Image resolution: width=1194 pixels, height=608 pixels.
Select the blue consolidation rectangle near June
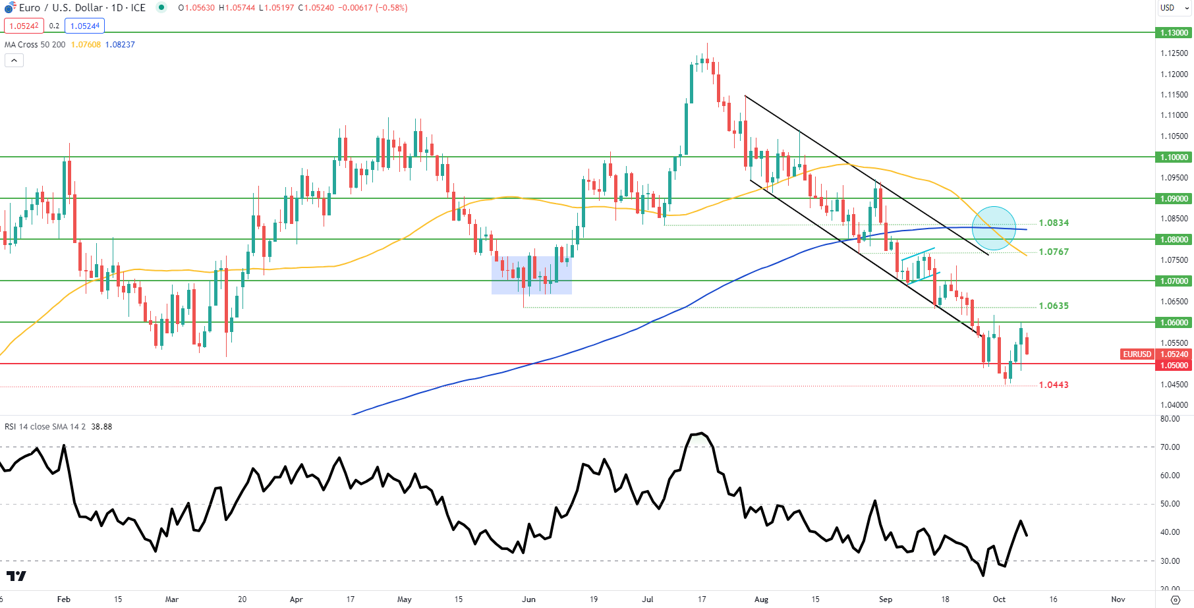532,275
